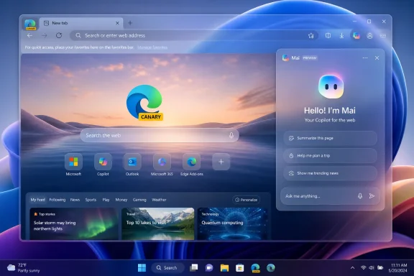The image size is (414, 276).
Task: Select the My feed tab
Action: pyautogui.click(x=38, y=200)
